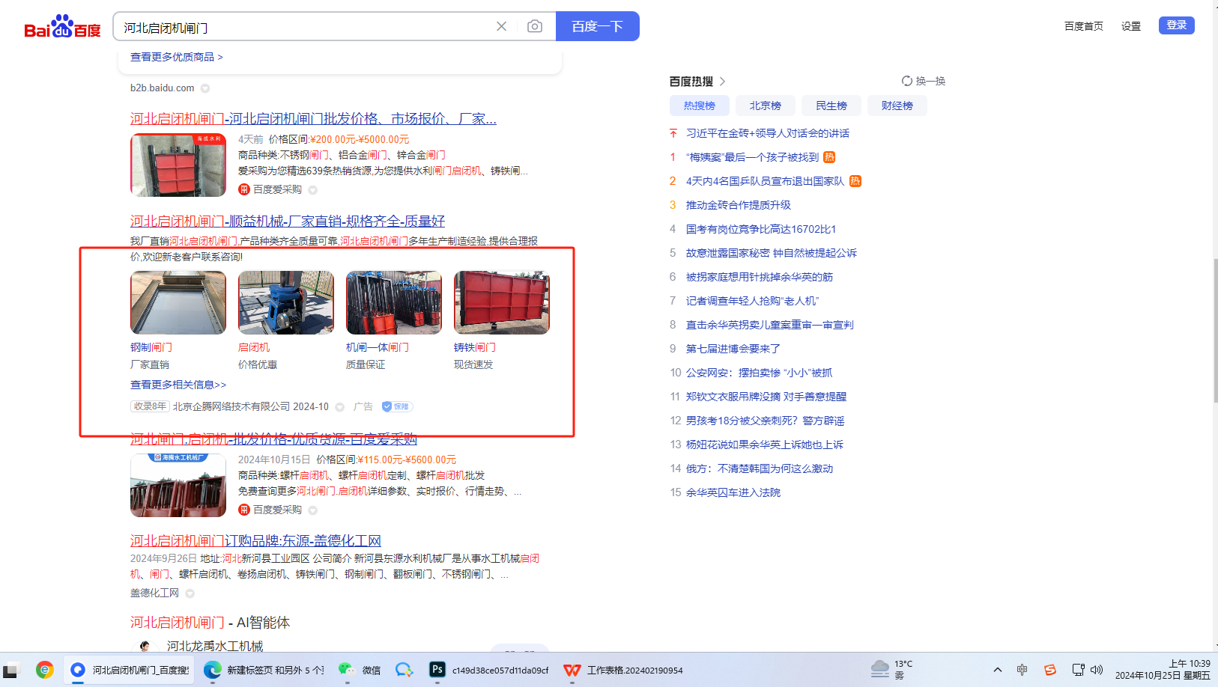This screenshot has height=687, width=1218.
Task: Open 微信 WeChat from taskbar
Action: click(360, 670)
